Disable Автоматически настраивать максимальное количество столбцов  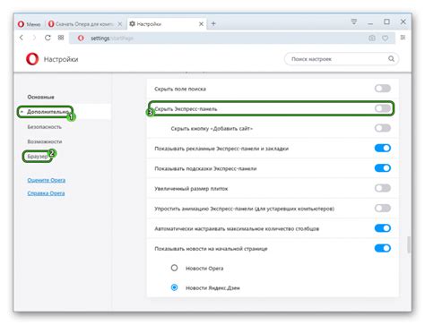[x=383, y=228]
